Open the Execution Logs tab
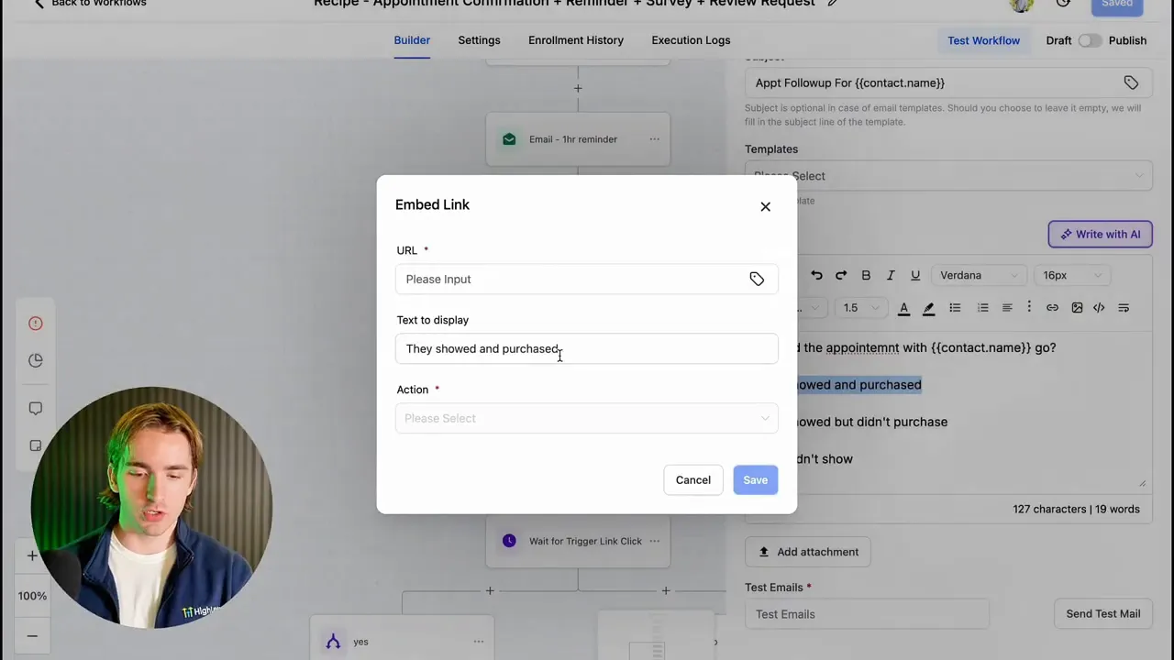 tap(691, 39)
